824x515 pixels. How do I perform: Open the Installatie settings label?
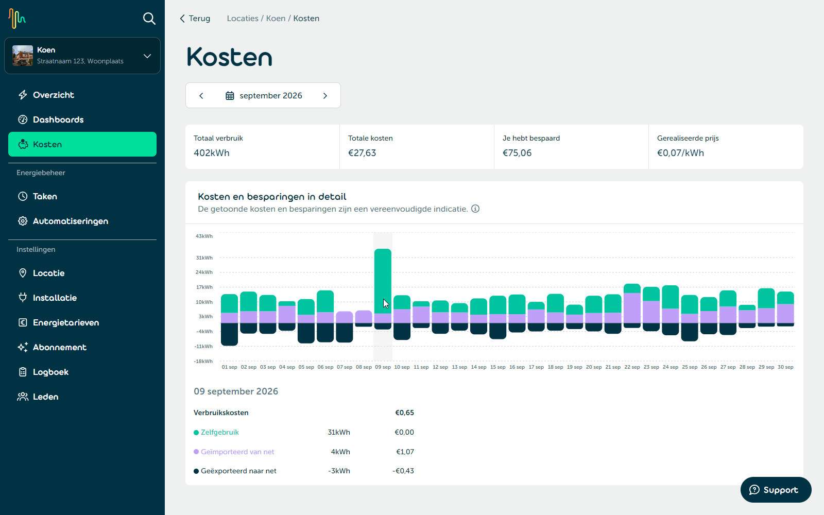55,298
